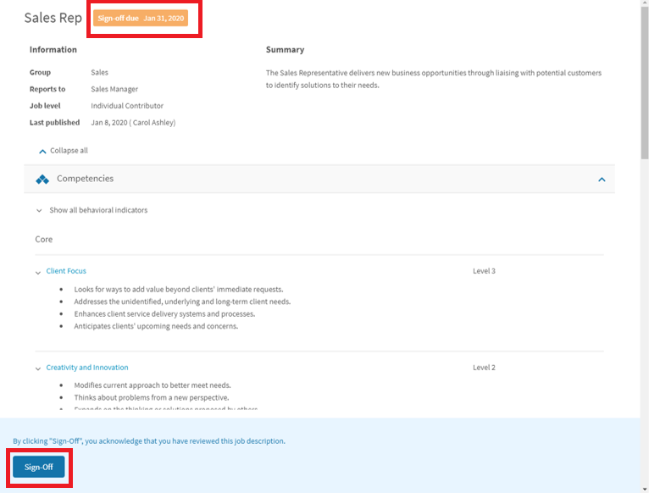
Task: Click the Sign-Off button
Action: coord(38,467)
